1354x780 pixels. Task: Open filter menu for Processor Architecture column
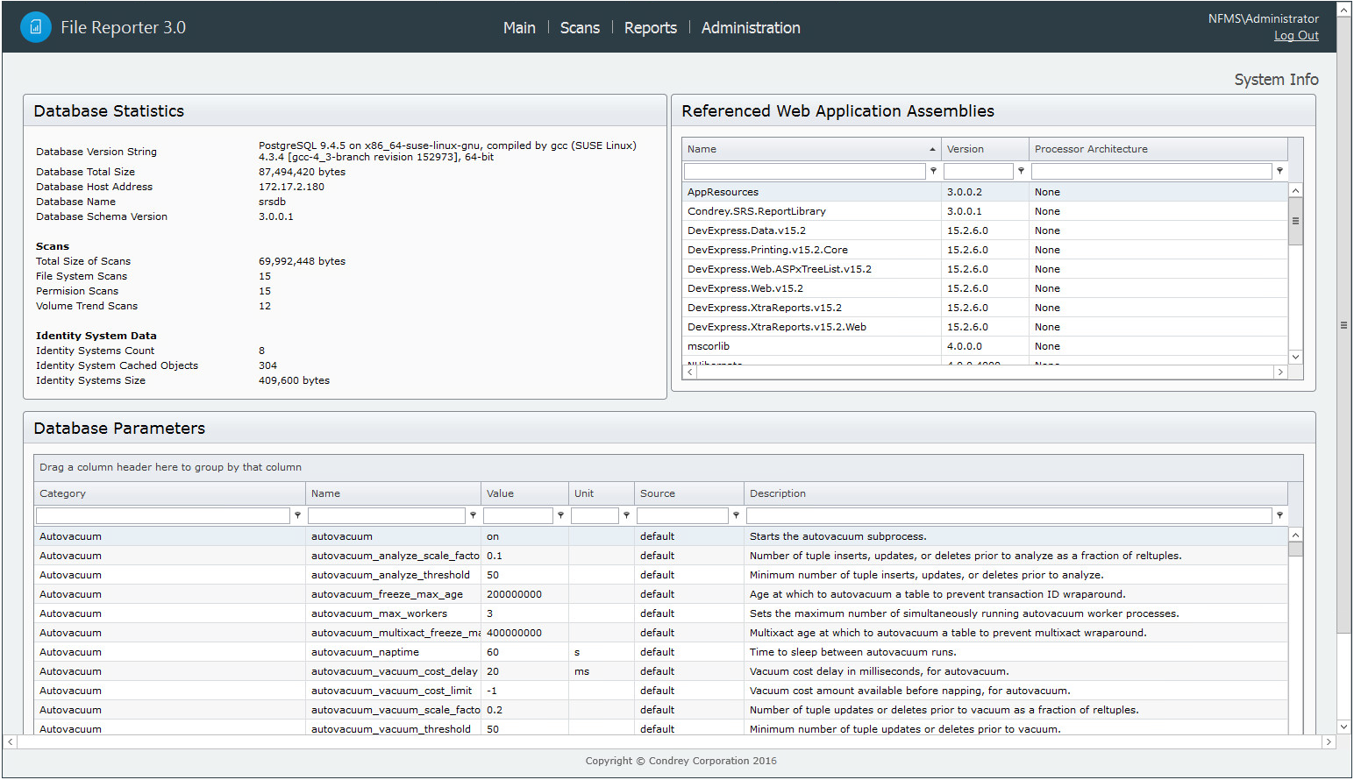click(x=1279, y=171)
